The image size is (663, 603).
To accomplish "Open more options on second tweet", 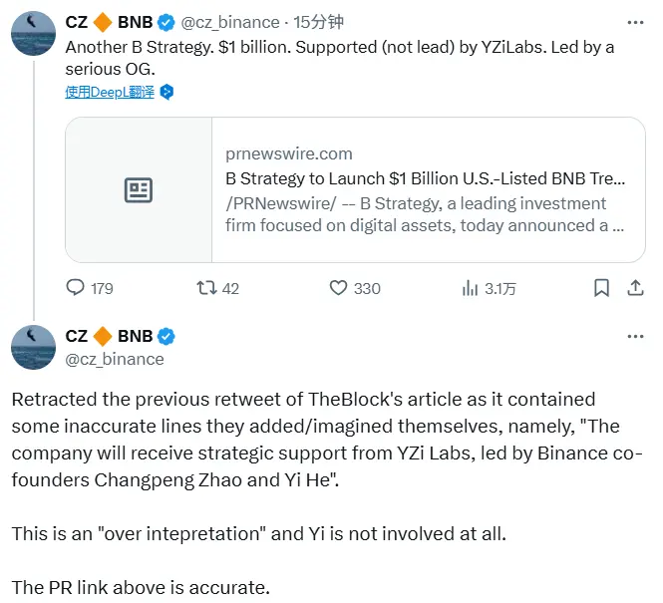I will pyautogui.click(x=634, y=336).
